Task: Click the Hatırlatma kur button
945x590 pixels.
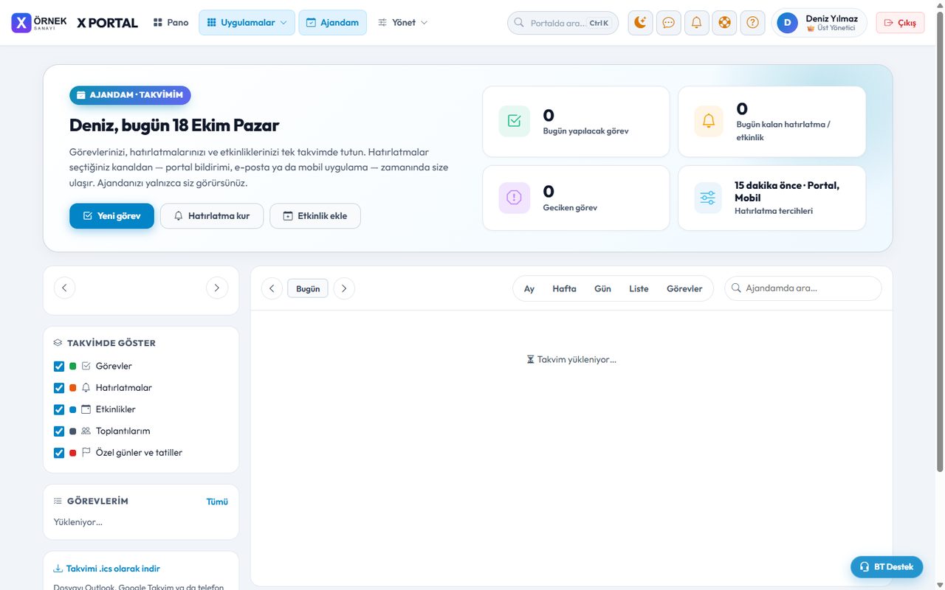Action: tap(212, 216)
